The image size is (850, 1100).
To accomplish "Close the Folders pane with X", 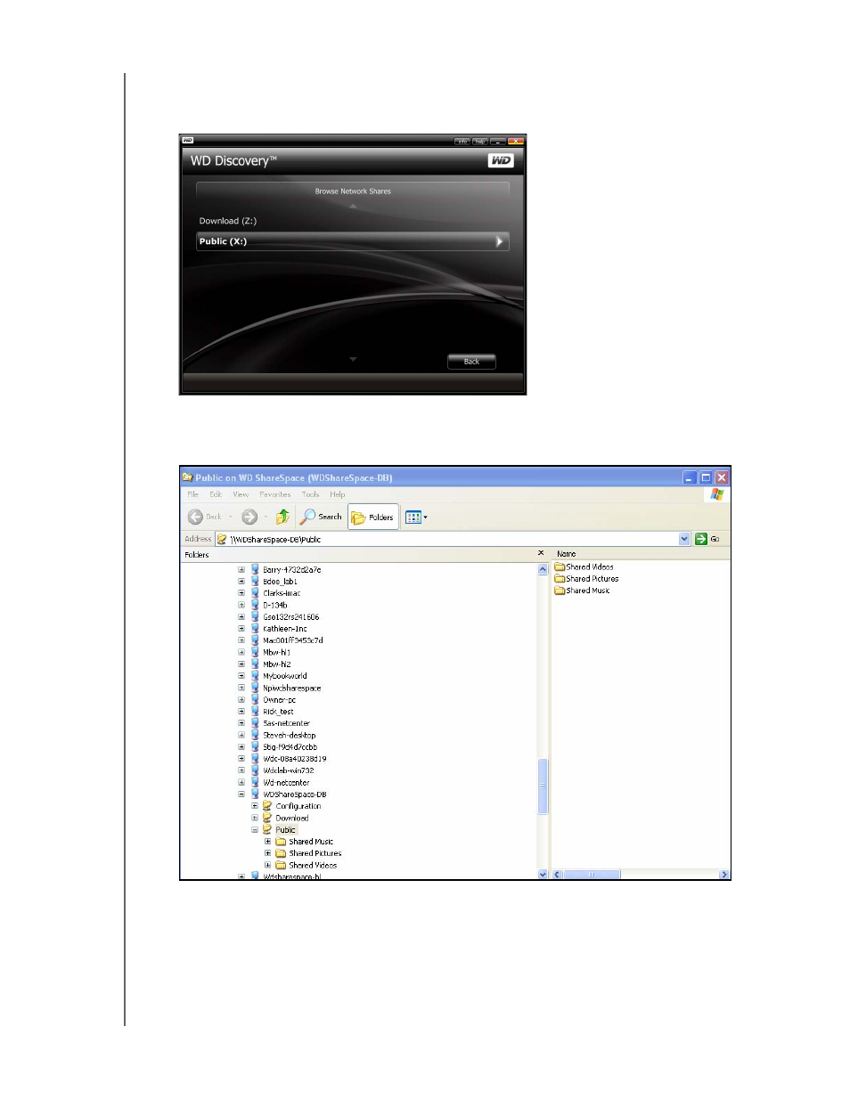I will (541, 553).
